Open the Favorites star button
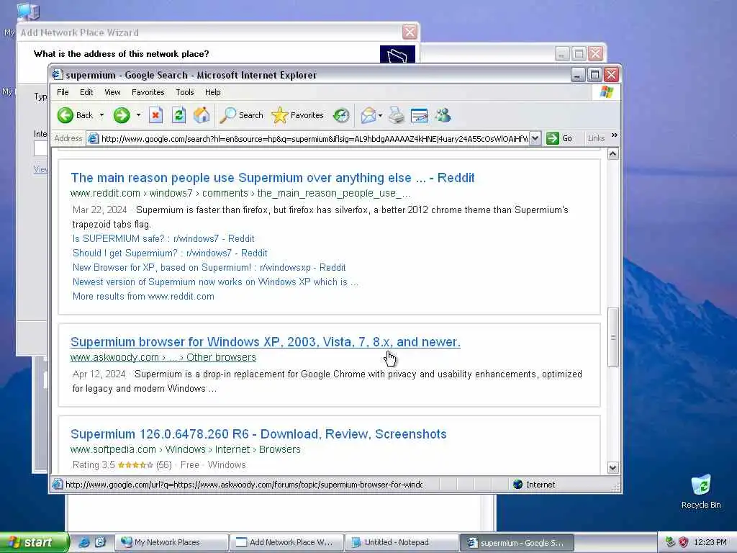 pyautogui.click(x=298, y=115)
